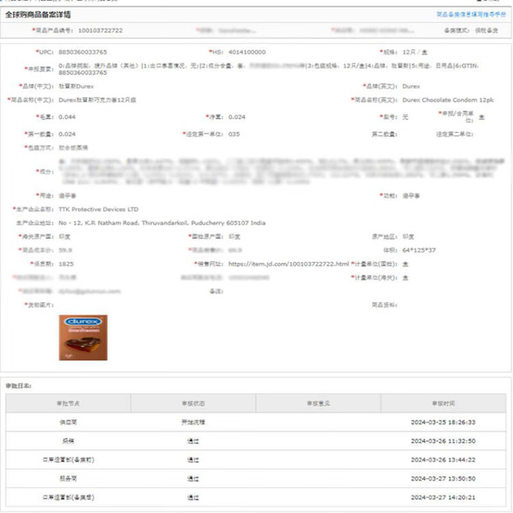This screenshot has width=513, height=513.
Task: Select the HS code 4014100000
Action: coord(247,52)
